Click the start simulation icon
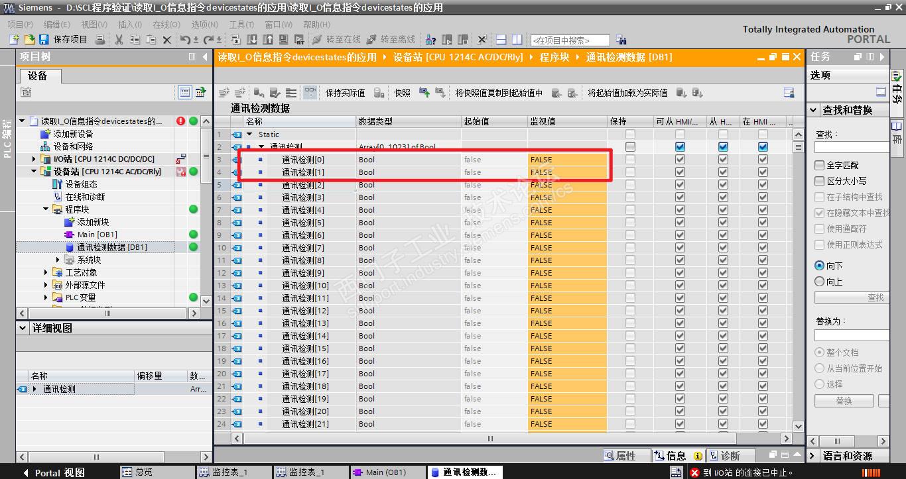The height and width of the screenshot is (479, 906). (283, 40)
